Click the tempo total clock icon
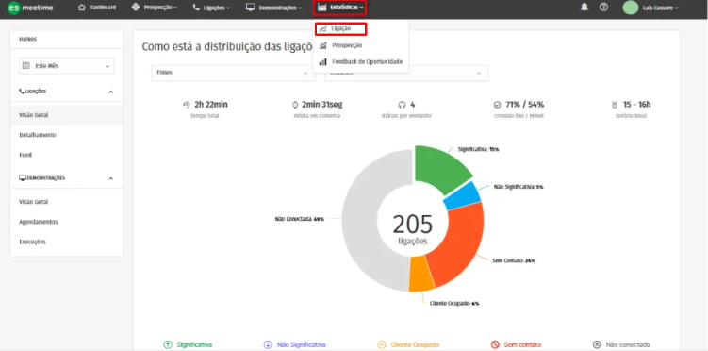This screenshot has width=708, height=351. click(x=187, y=105)
